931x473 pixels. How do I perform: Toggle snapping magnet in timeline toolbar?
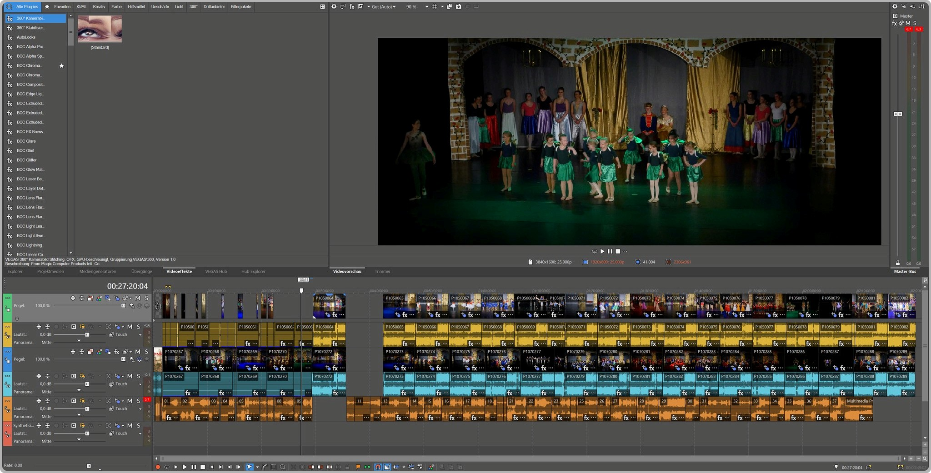pyautogui.click(x=378, y=467)
